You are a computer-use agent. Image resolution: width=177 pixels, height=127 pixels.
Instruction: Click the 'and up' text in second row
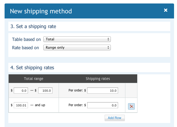pos(40,105)
